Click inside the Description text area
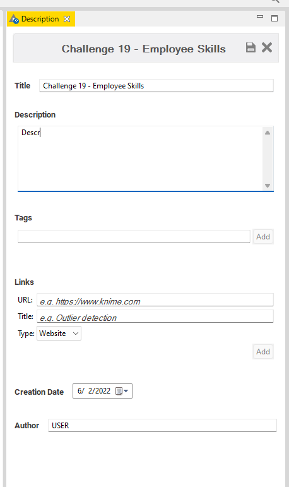The image size is (289, 487). pos(140,159)
